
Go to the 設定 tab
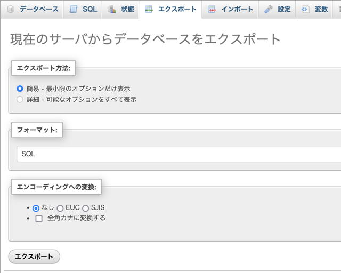click(x=284, y=9)
